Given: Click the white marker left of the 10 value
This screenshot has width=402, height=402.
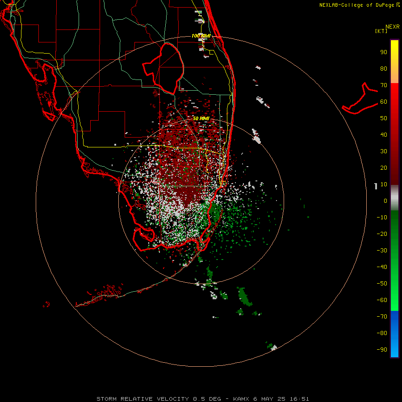Looking at the screenshot, I should click(x=376, y=186).
